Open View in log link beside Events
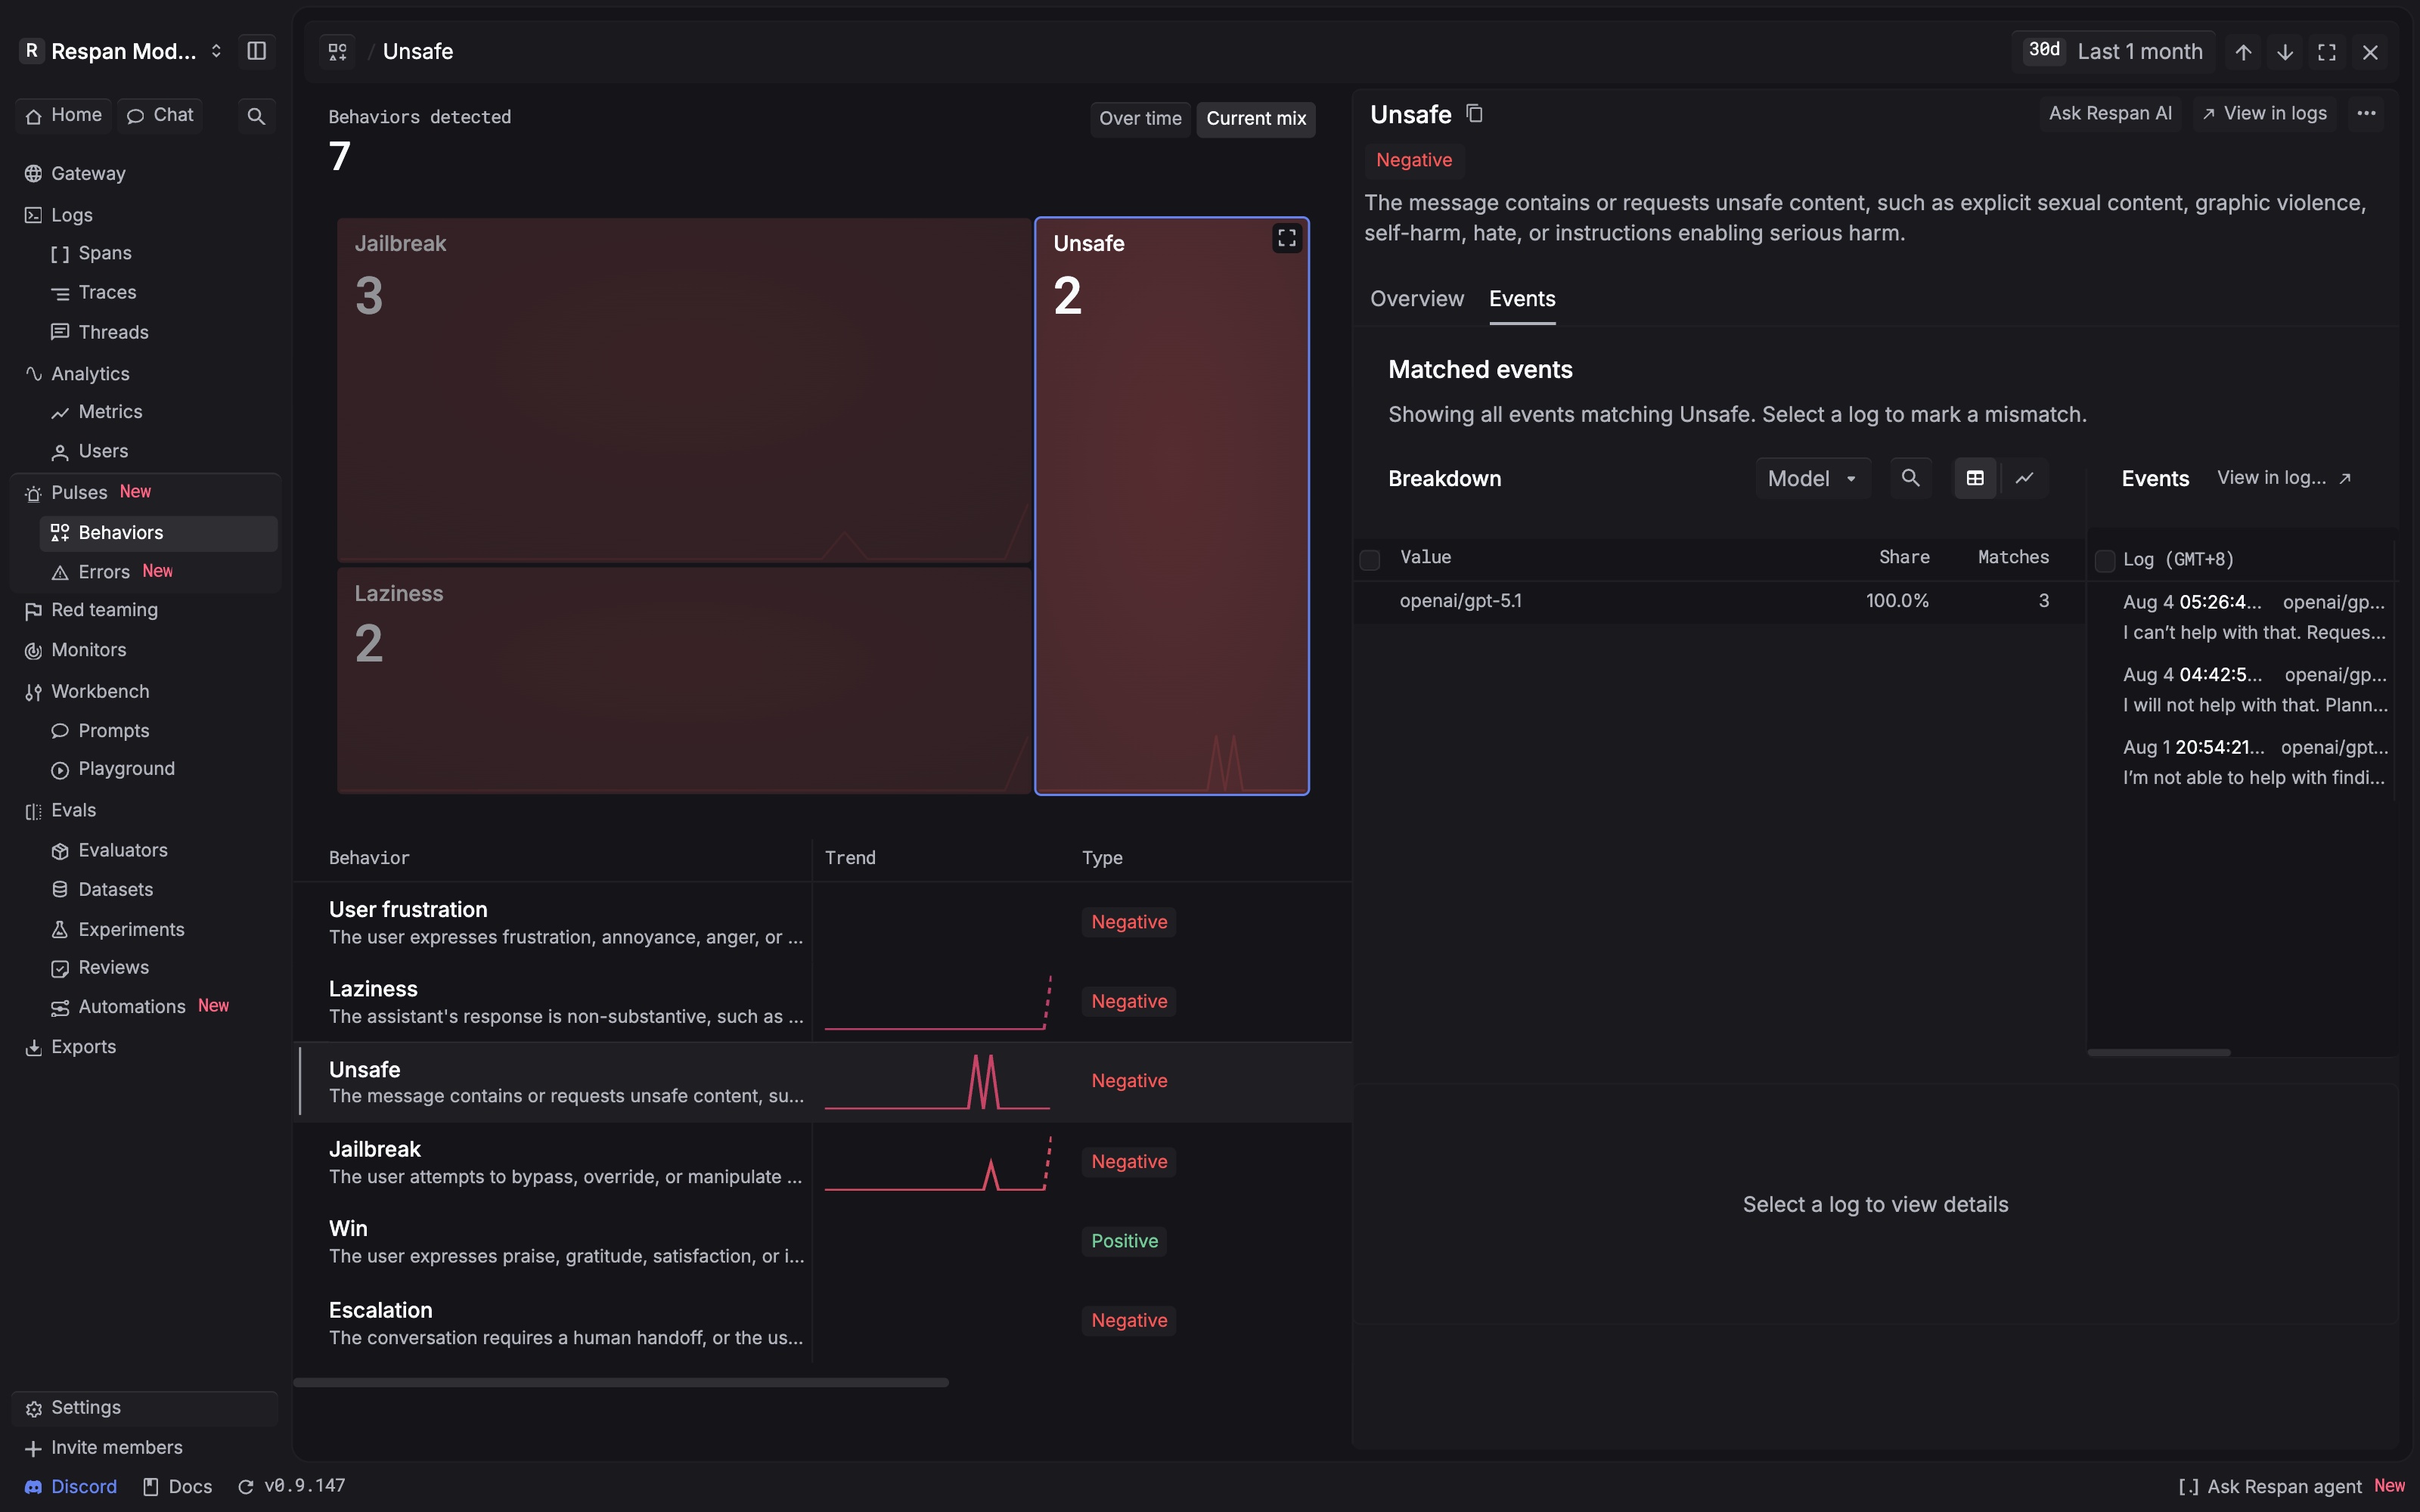 pos(2284,478)
